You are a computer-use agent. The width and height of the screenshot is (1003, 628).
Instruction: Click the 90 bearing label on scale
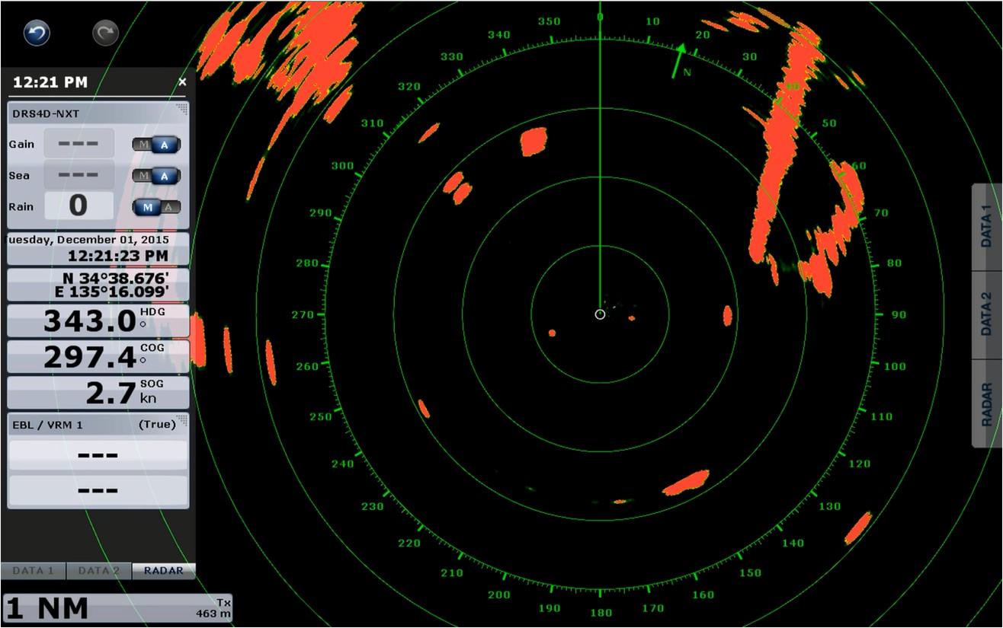(x=899, y=314)
